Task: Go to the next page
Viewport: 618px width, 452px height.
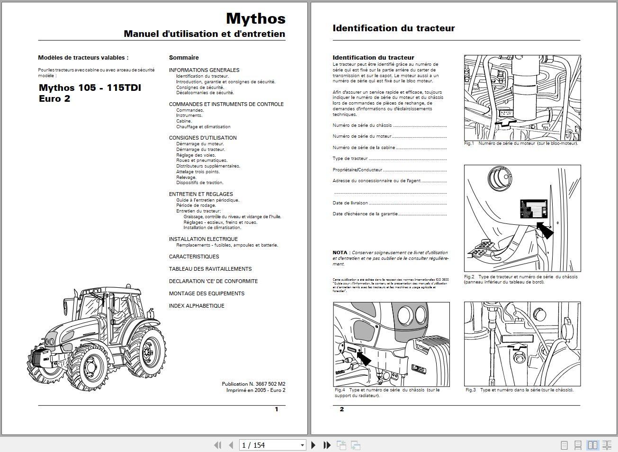Action: (x=313, y=445)
